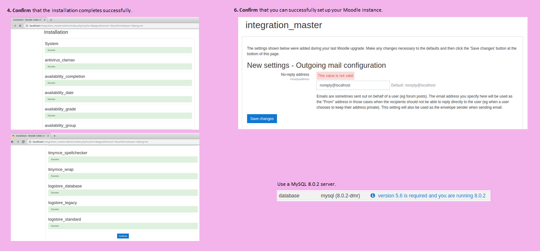Click the 'integration_master' page heading
The width and height of the screenshot is (540, 251).
(x=284, y=25)
